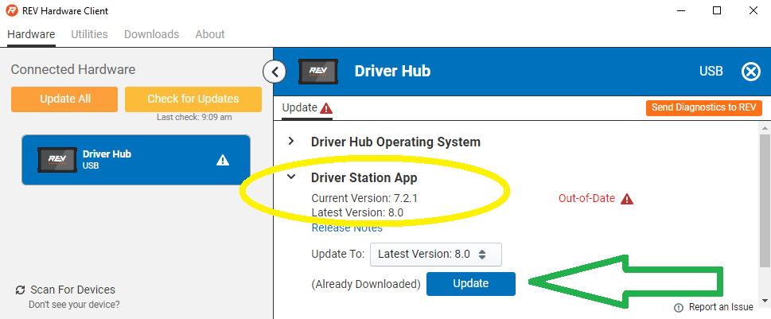The height and width of the screenshot is (319, 771).
Task: Click warning triangle on Driver Hub device card
Action: [223, 160]
